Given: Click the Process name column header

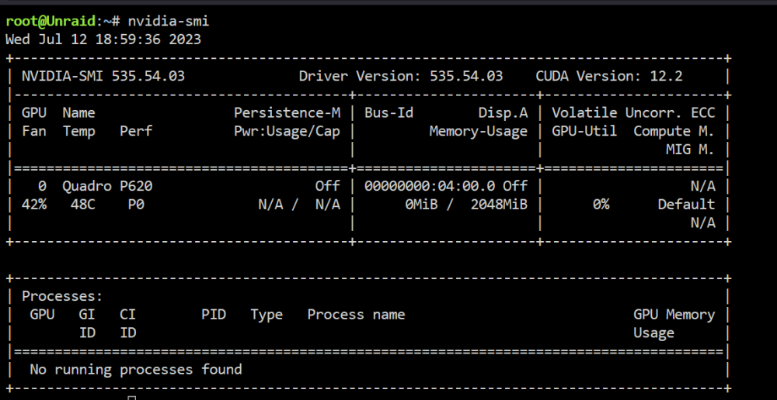Looking at the screenshot, I should [x=357, y=315].
